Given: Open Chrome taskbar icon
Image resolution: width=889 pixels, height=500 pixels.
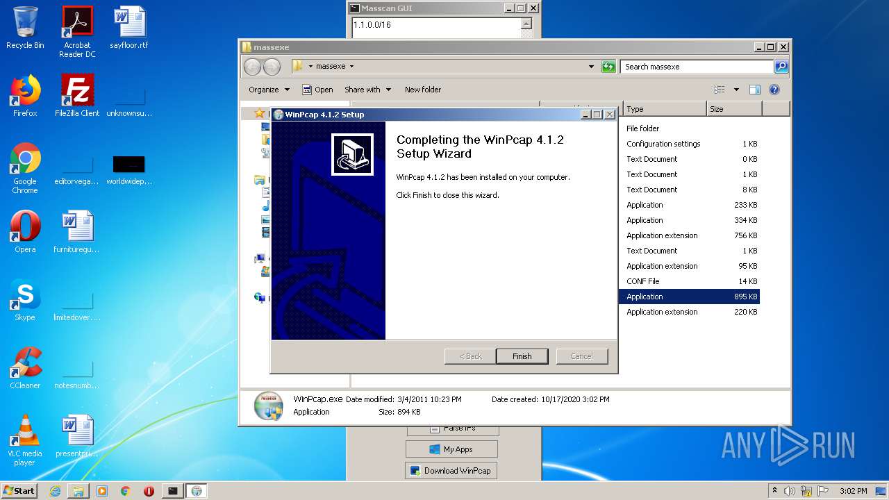Looking at the screenshot, I should tap(125, 491).
